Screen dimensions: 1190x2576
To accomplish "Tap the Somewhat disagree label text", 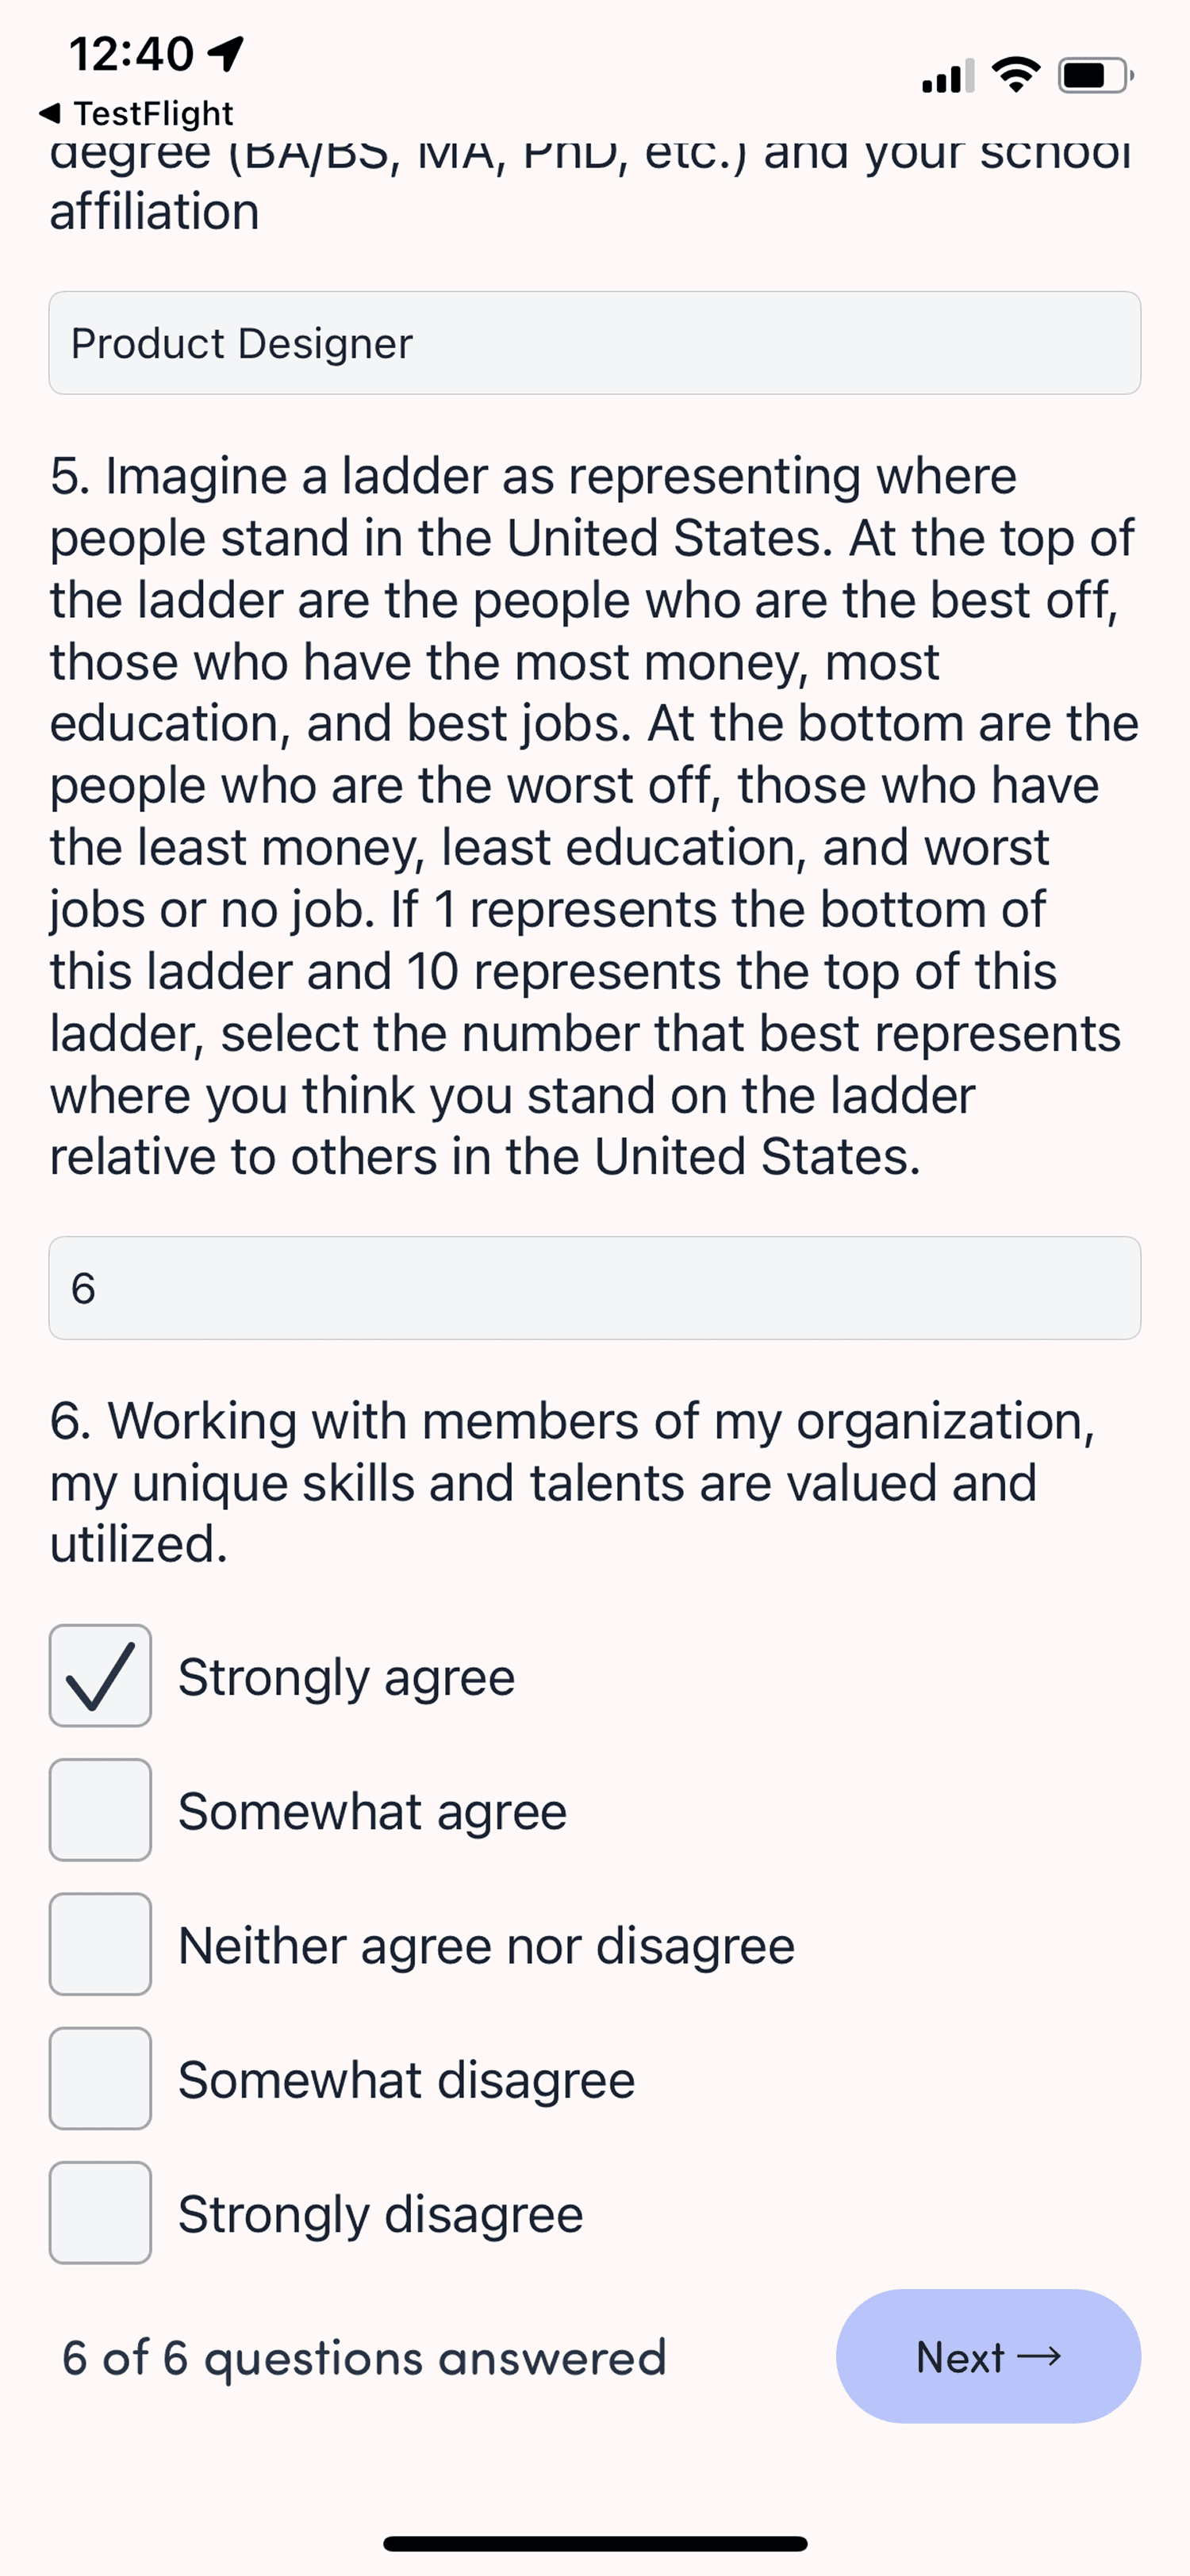I will (x=406, y=2079).
